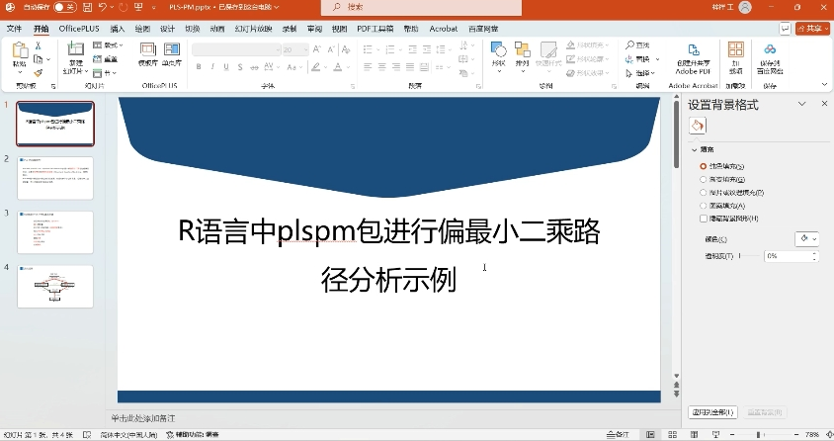Close the Format Background pane
The width and height of the screenshot is (834, 441).
pos(824,104)
